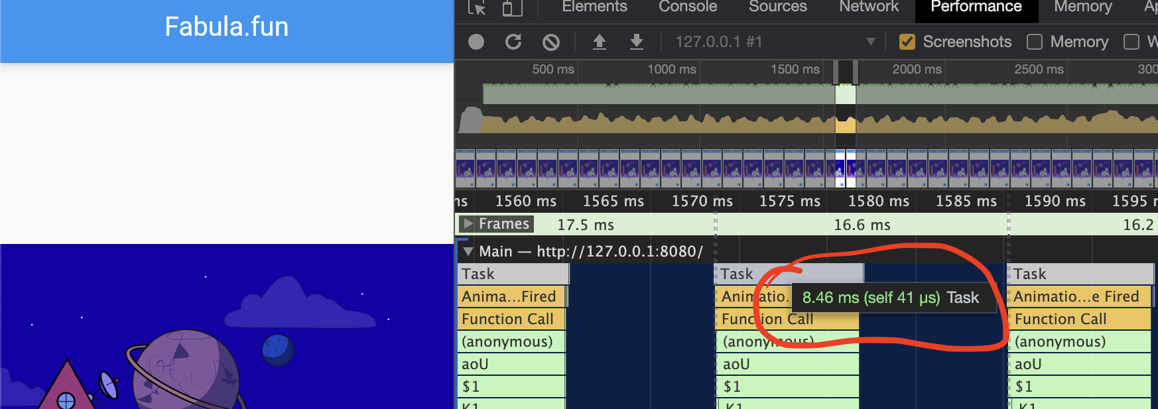Image resolution: width=1158 pixels, height=409 pixels.
Task: Start recording with the record button
Action: click(476, 42)
